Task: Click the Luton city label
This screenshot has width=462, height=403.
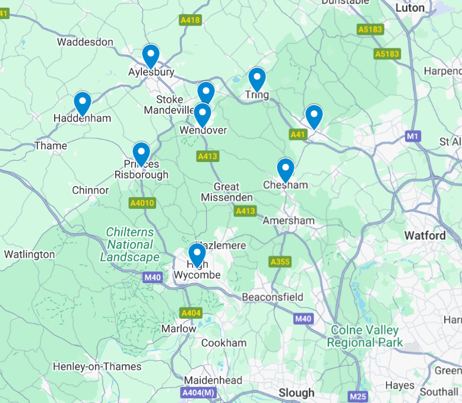Action: tap(410, 8)
